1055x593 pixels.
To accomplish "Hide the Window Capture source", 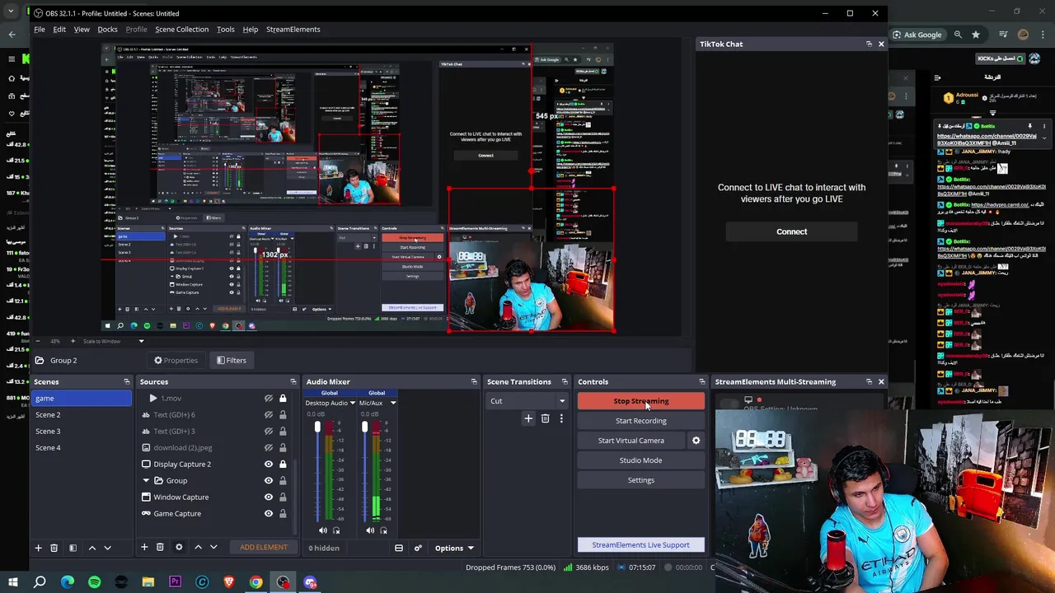I will point(269,497).
